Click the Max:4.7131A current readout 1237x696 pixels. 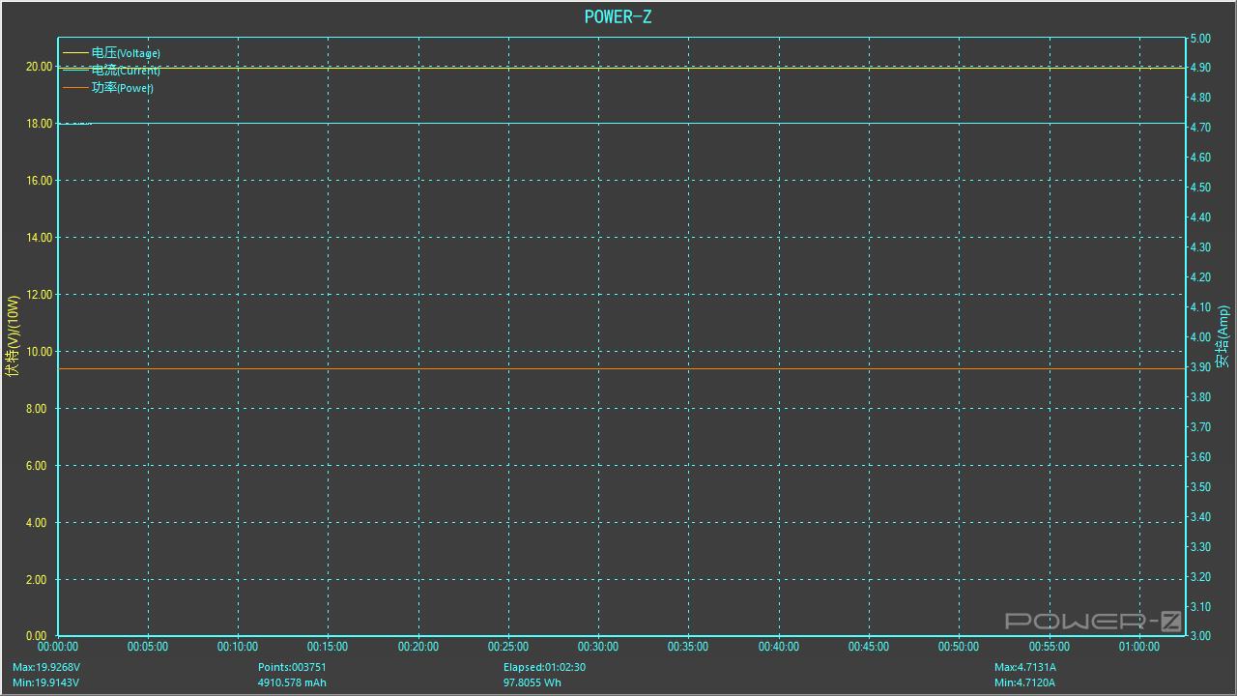pos(1025,667)
